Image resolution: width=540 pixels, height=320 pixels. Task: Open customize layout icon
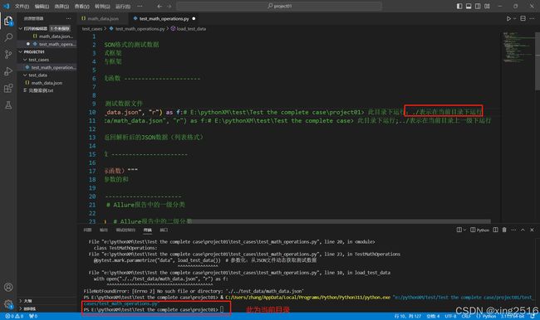point(487,6)
